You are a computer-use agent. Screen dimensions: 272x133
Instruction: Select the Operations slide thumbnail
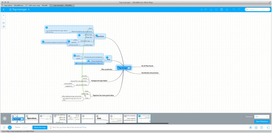32,118
